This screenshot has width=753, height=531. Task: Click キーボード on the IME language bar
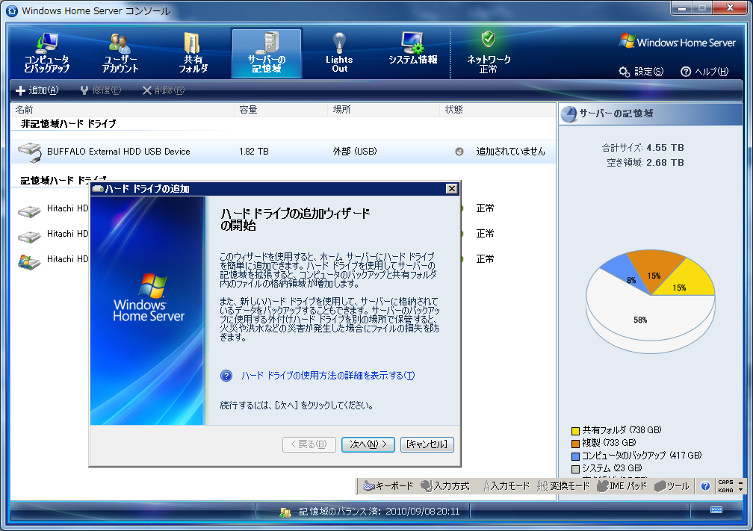388,486
